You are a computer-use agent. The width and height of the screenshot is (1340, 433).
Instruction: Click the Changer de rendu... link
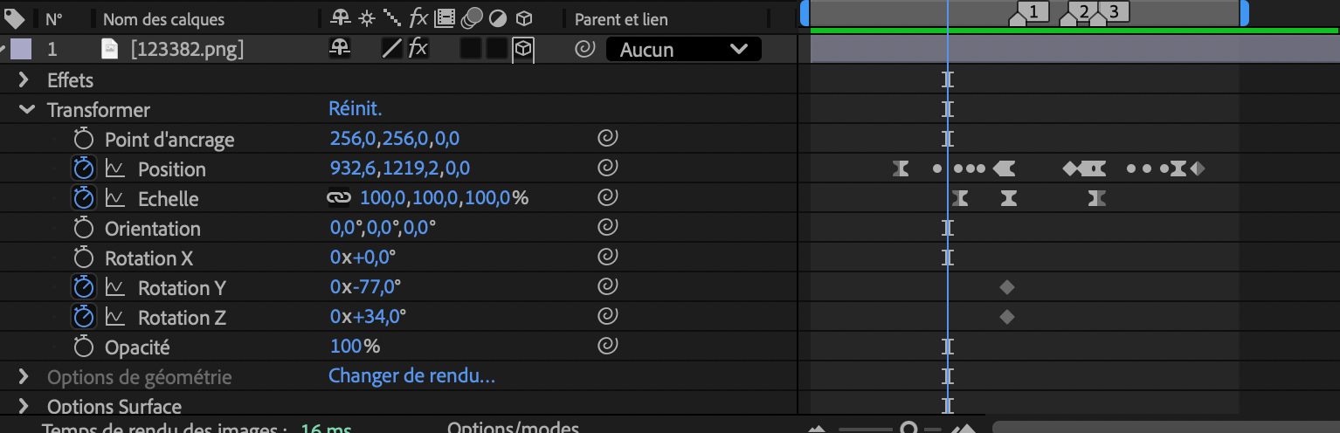pos(411,376)
